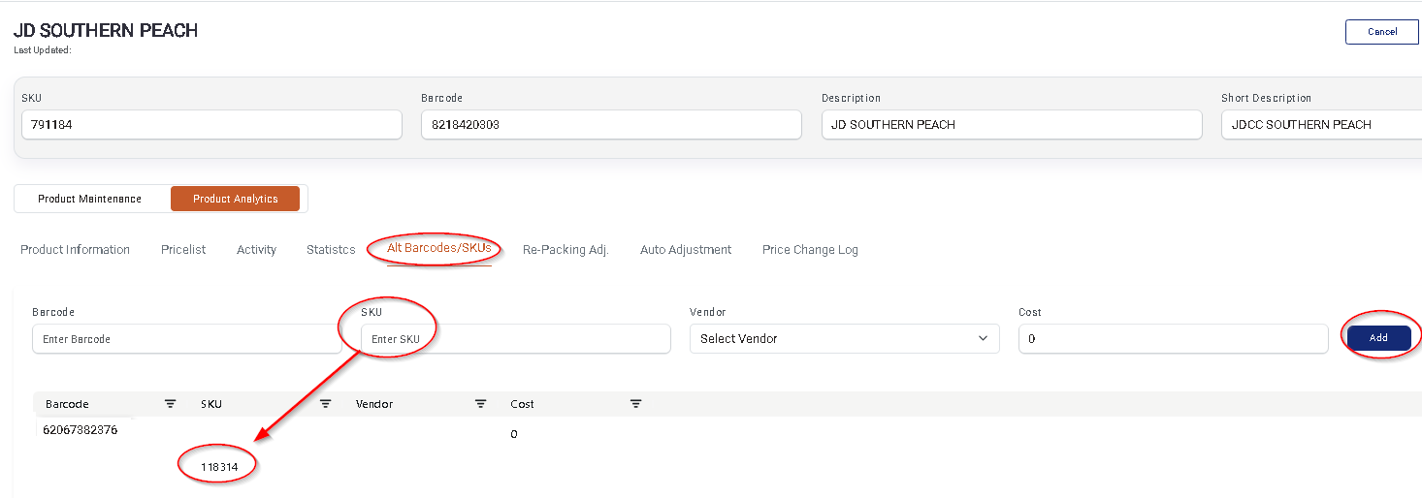Go to the Activity tab

(256, 250)
